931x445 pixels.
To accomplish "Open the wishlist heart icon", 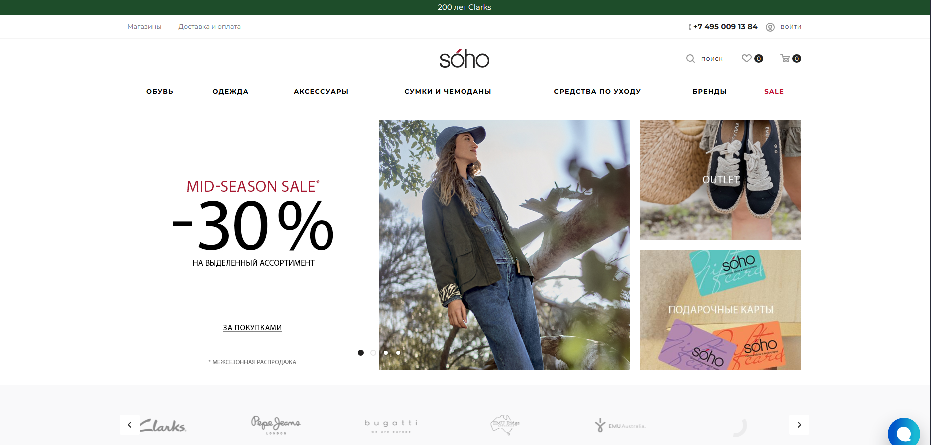I will 746,58.
